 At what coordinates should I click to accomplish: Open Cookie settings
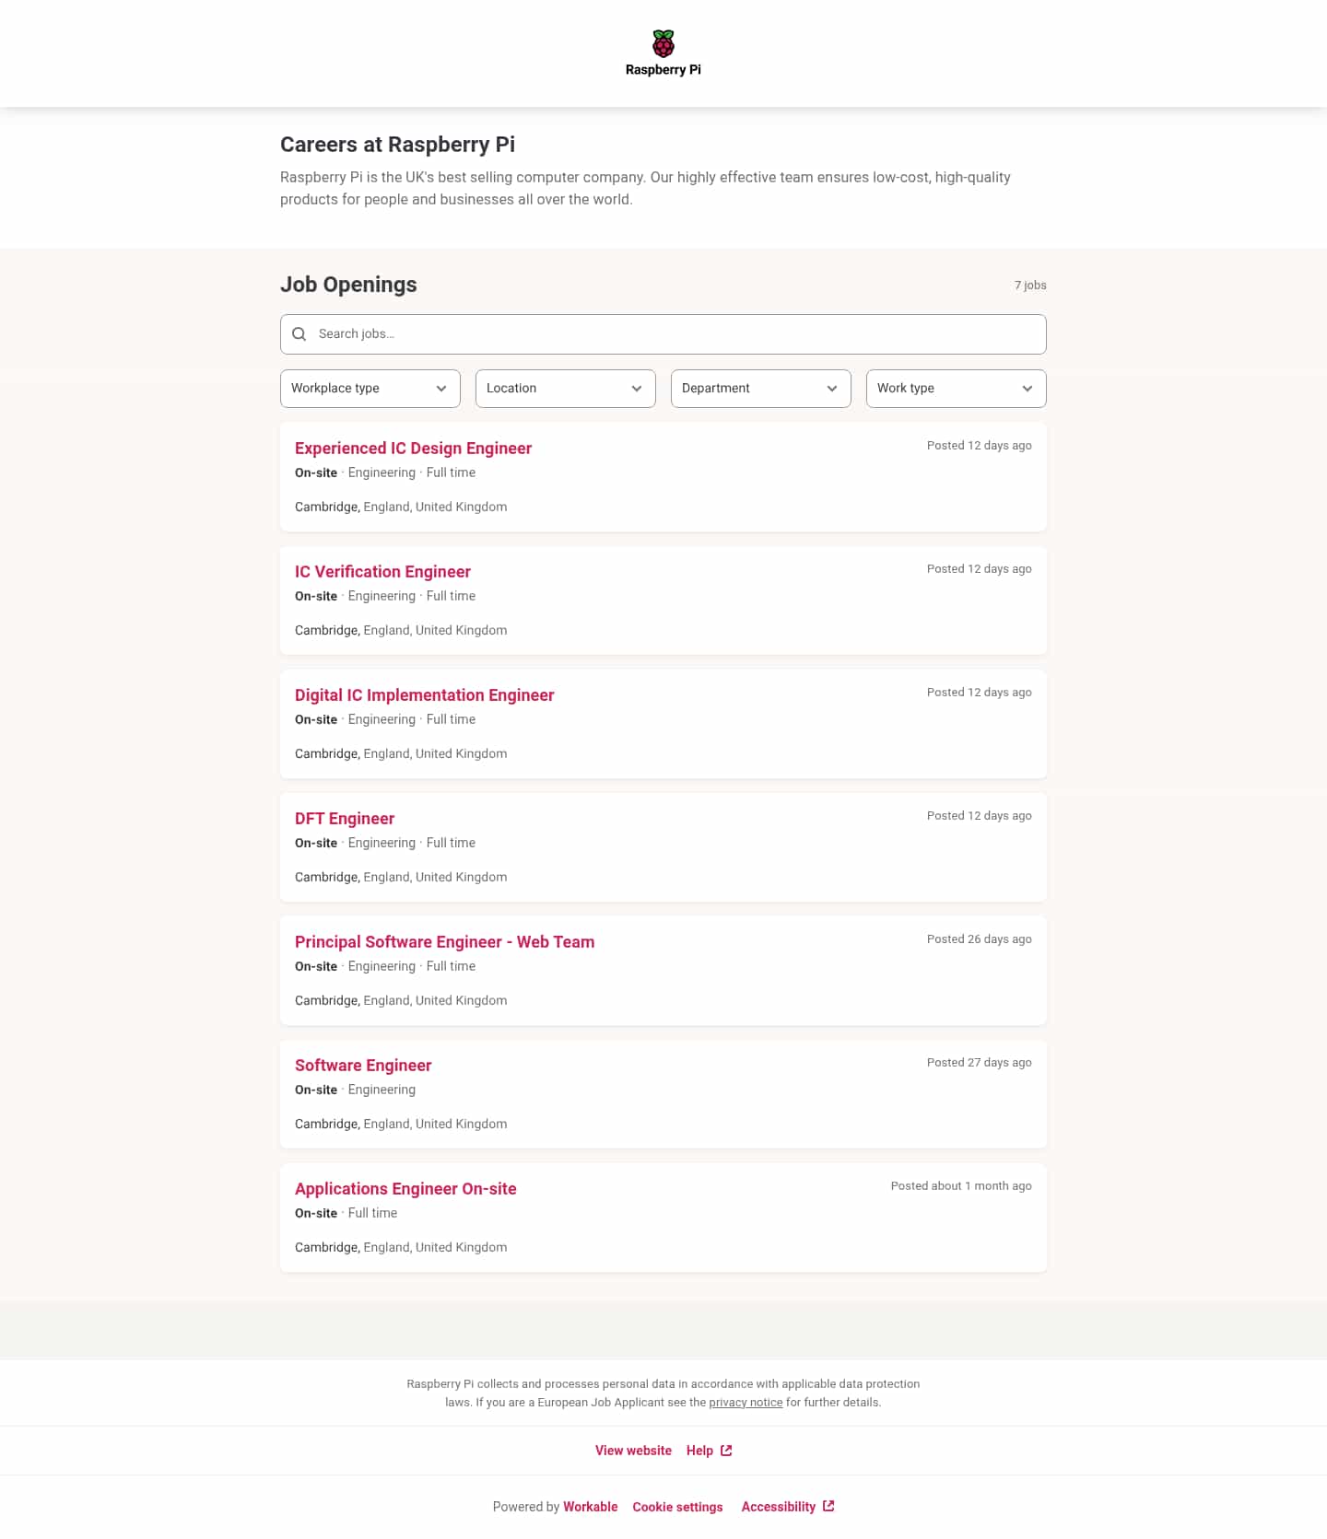[x=677, y=1507]
